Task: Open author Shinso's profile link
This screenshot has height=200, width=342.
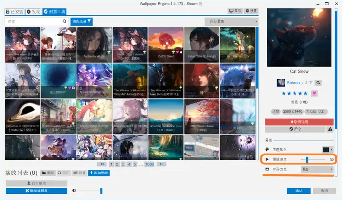Action: 299,82
